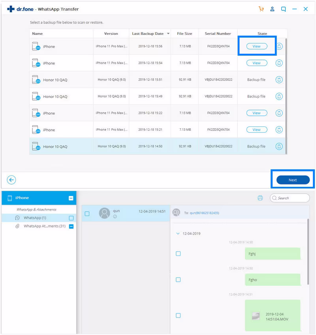This screenshot has height=335, width=316.
Task: Click the group avatar beside To: qun
Action: point(176,213)
